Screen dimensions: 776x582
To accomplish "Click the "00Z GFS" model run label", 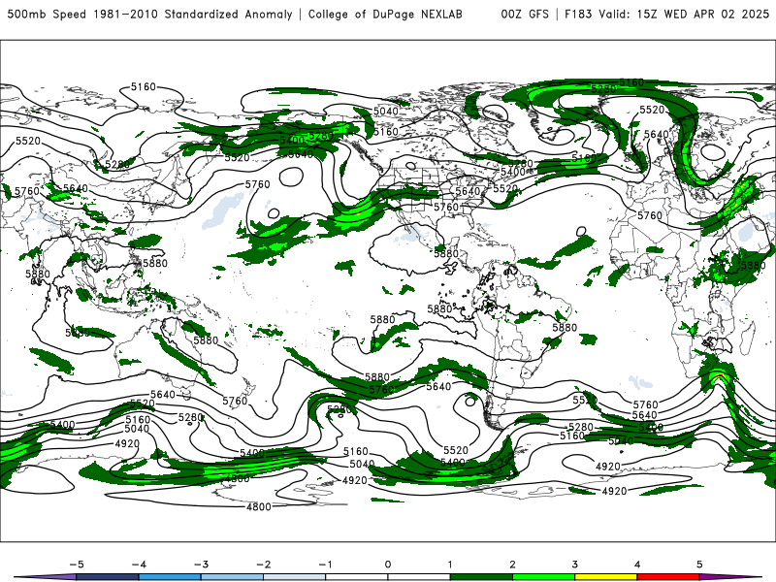I will click(525, 15).
